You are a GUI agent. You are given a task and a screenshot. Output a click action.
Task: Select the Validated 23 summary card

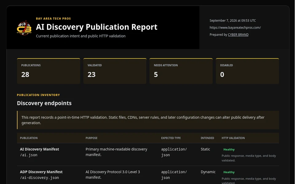tap(115, 71)
